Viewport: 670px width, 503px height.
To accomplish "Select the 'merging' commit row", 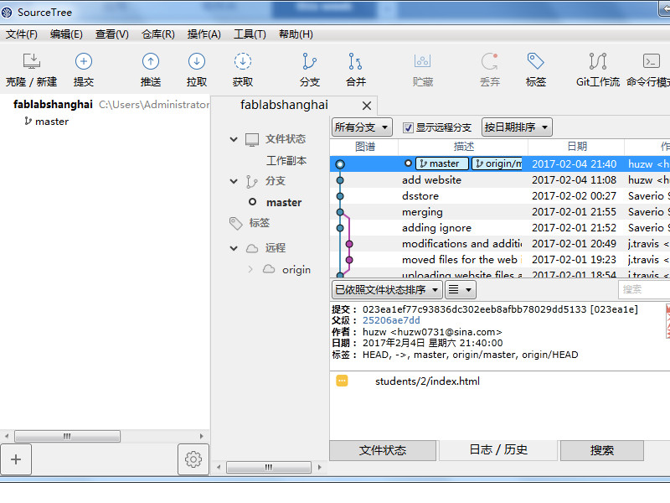I will pos(500,212).
